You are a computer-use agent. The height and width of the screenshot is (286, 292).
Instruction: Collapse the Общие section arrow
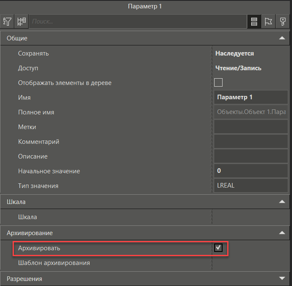coord(282,38)
